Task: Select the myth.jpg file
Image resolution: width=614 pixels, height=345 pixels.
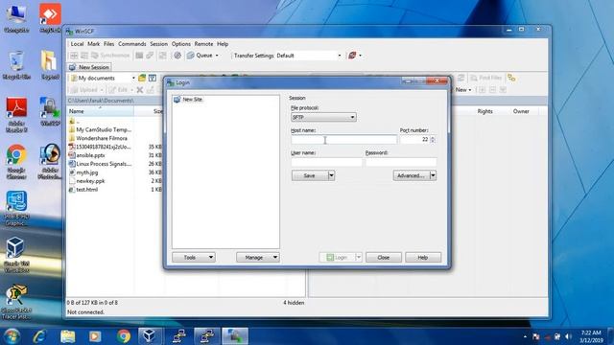Action: click(x=83, y=172)
